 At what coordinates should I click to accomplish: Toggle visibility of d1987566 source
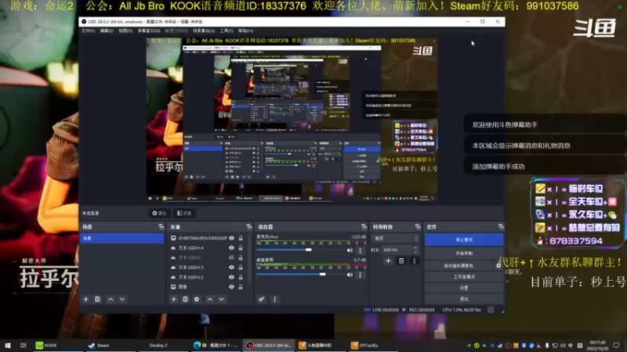(x=231, y=238)
